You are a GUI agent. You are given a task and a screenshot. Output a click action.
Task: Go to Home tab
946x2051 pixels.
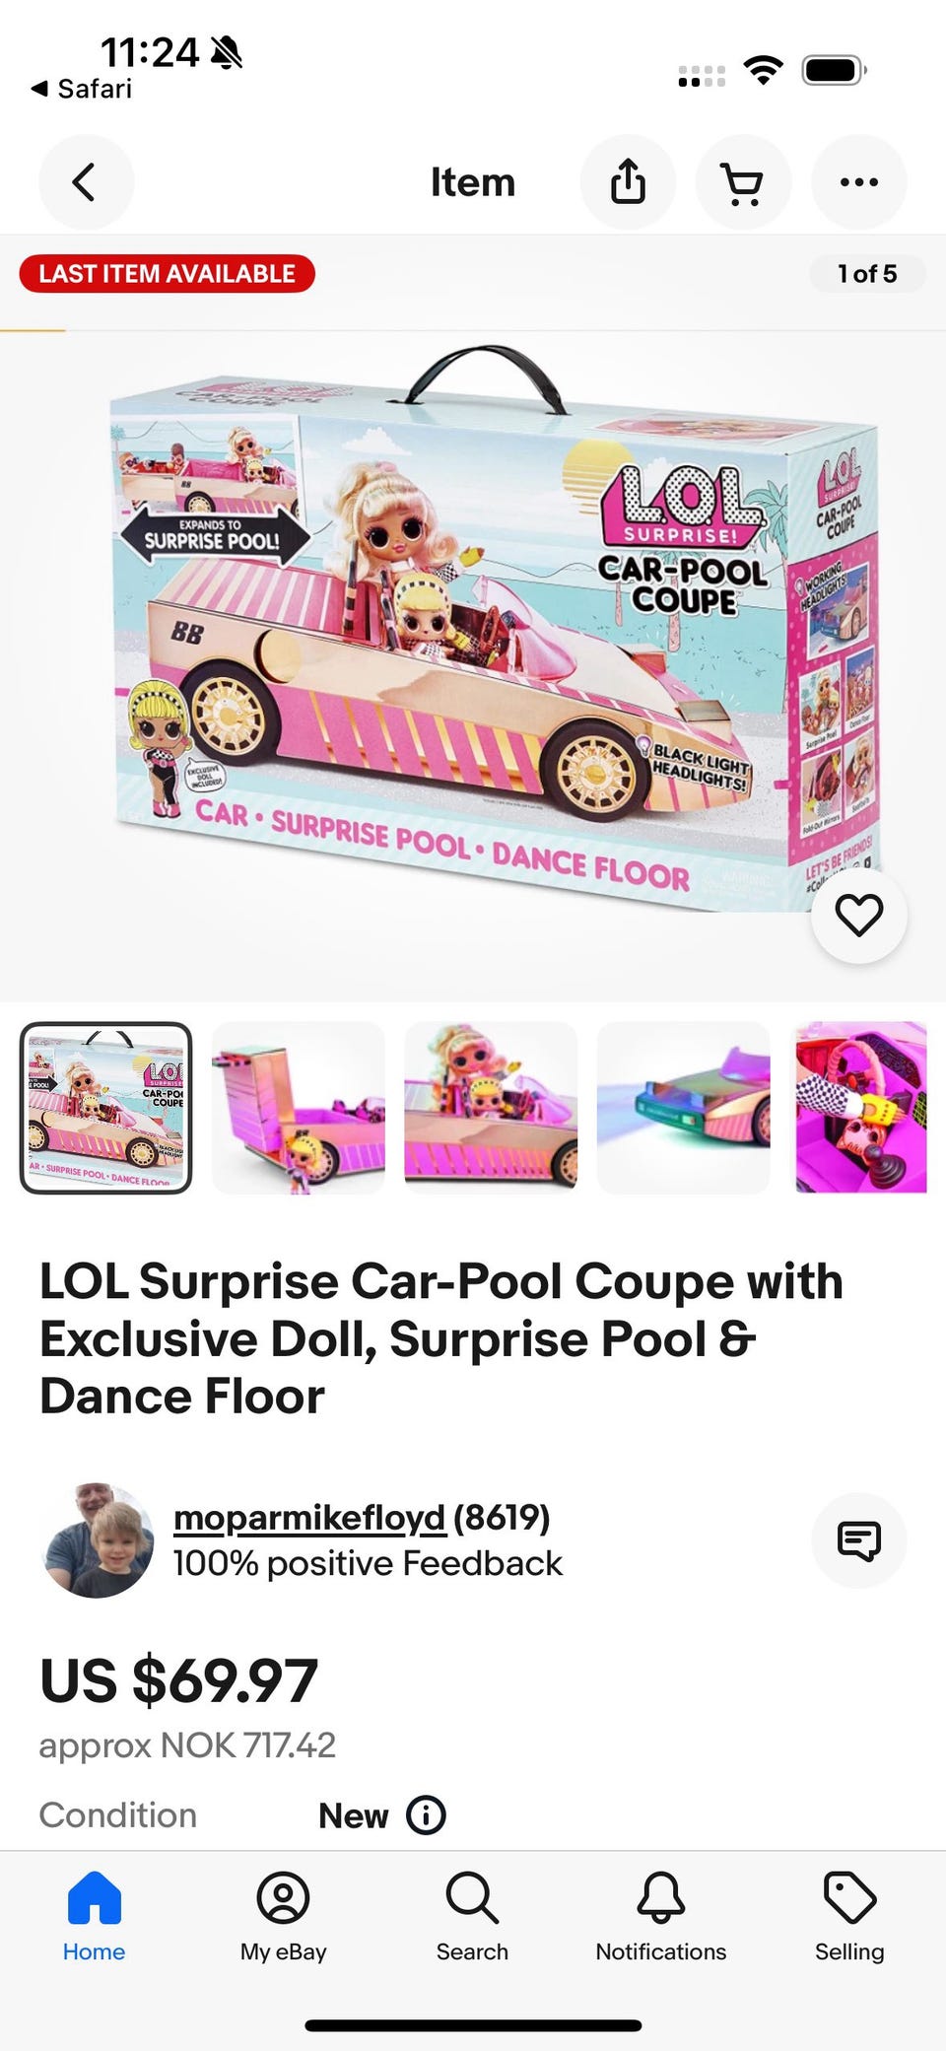coord(95,1917)
